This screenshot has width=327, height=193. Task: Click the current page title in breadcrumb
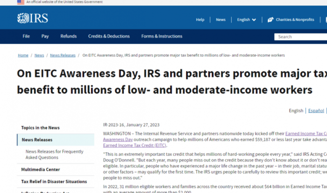[184, 55]
